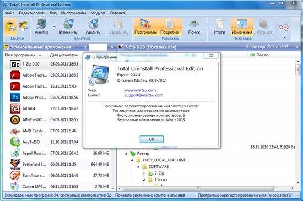Click the Поиск toolbar icon
The width and height of the screenshot is (303, 201).
[x=194, y=27]
